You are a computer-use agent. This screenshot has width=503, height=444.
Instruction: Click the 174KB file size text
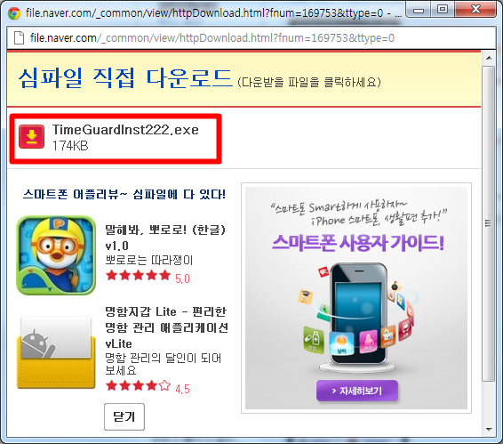[x=70, y=146]
